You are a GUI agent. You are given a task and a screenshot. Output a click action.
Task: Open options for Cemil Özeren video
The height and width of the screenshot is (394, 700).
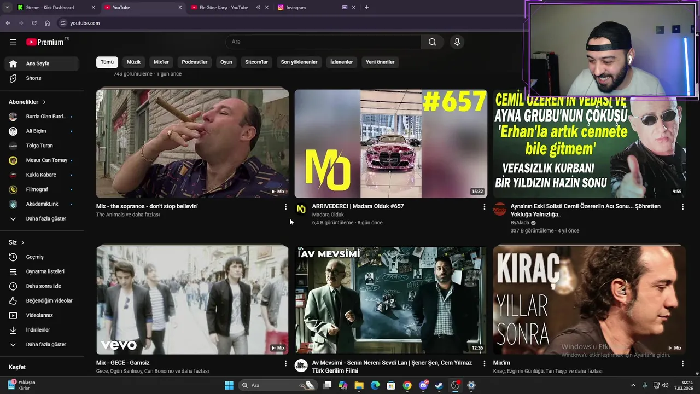(x=682, y=207)
